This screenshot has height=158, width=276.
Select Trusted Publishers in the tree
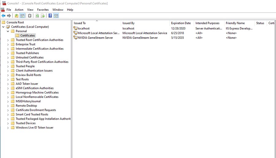click(27, 53)
